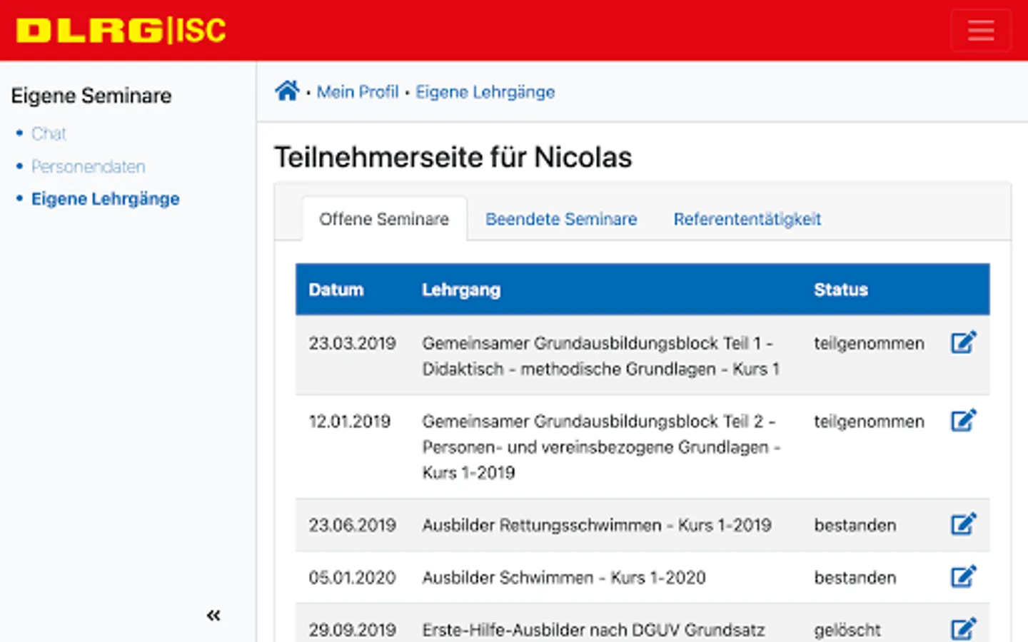Select the Offene Seminare tab
Image resolution: width=1028 pixels, height=642 pixels.
click(x=384, y=219)
